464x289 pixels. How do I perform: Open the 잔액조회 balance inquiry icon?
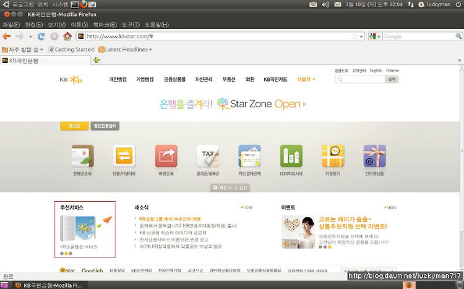click(82, 156)
